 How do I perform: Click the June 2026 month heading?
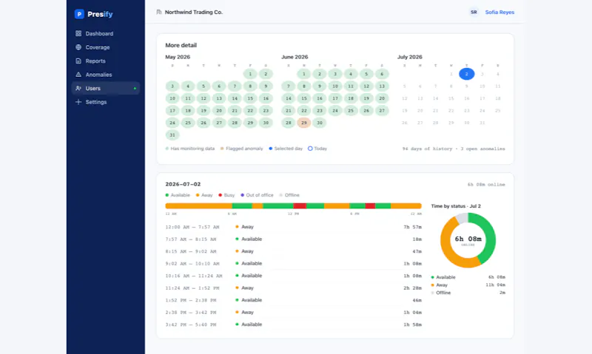[x=295, y=57]
